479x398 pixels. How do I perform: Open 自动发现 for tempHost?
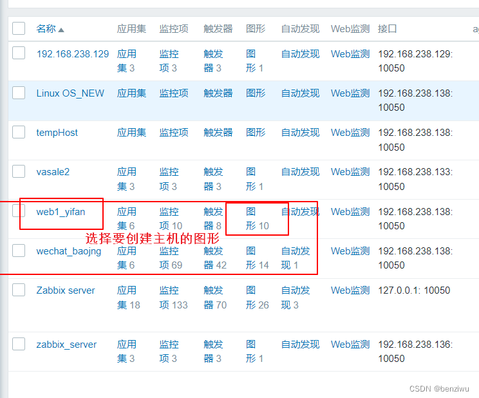point(300,133)
